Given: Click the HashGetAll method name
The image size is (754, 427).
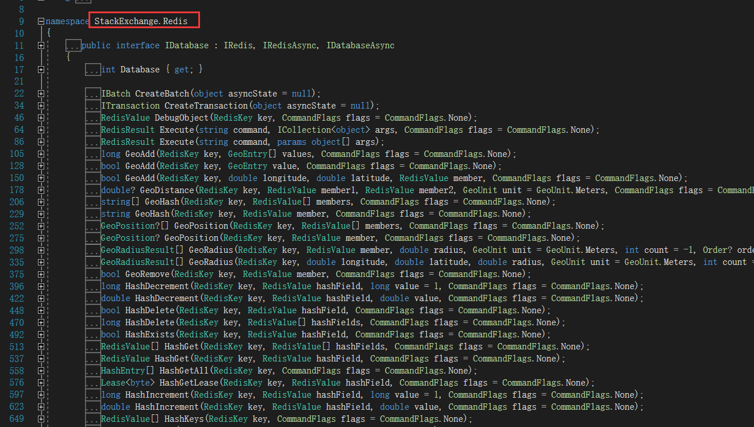Looking at the screenshot, I should [x=184, y=371].
